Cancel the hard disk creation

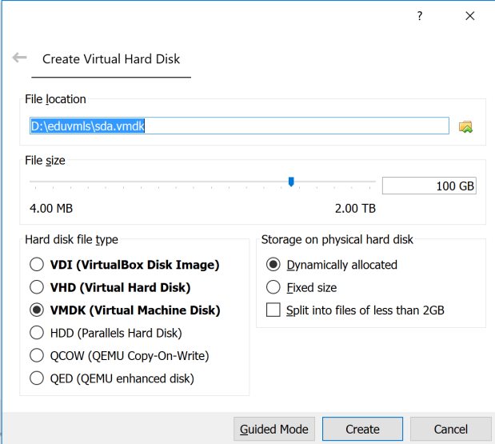coord(450,430)
